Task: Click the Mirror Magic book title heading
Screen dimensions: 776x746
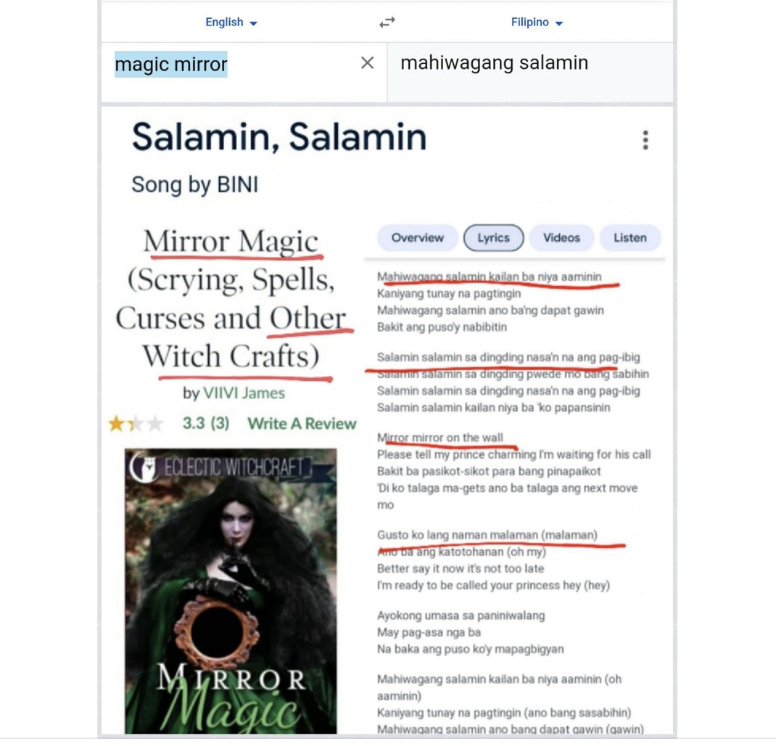Action: coord(231,299)
